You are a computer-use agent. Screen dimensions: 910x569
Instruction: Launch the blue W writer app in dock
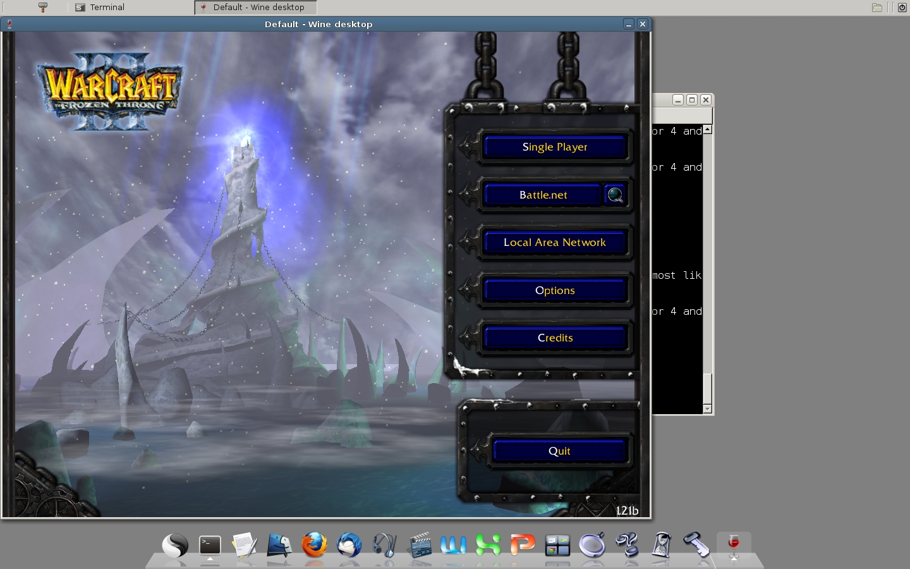453,545
